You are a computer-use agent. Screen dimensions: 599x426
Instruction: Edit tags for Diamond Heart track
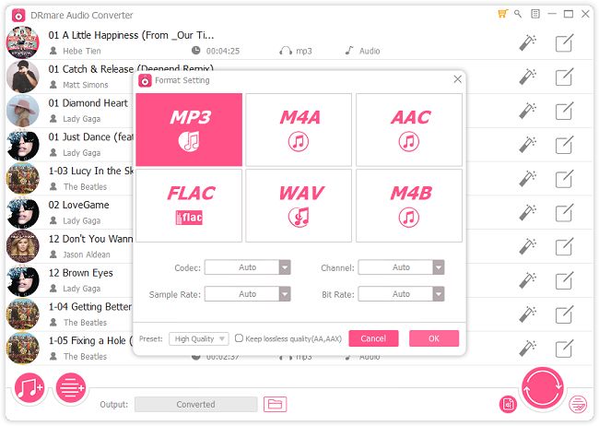pyautogui.click(x=564, y=111)
